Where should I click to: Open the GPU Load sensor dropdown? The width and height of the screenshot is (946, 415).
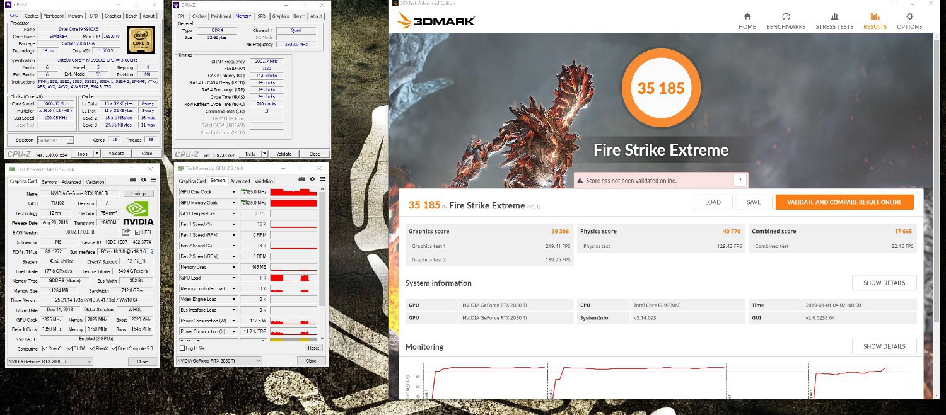(x=234, y=278)
